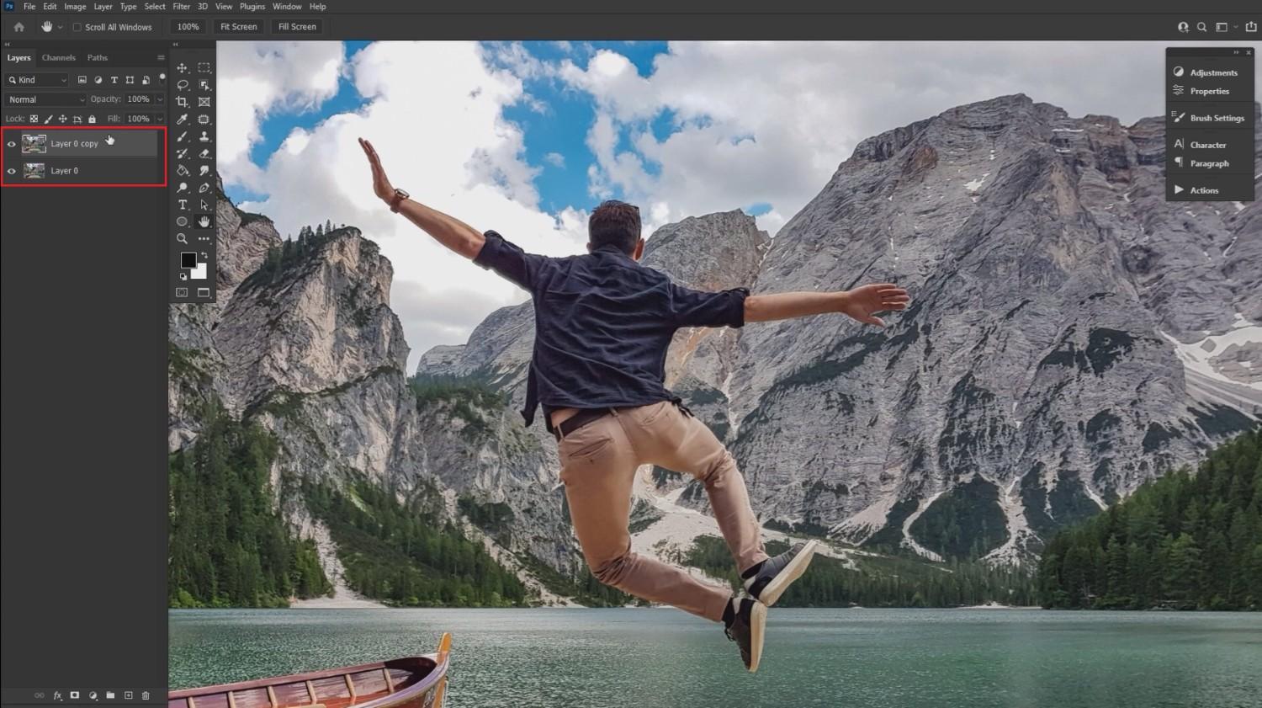Select the Ellipse shape tool
Screen dimensions: 1262x708
pyautogui.click(x=182, y=221)
